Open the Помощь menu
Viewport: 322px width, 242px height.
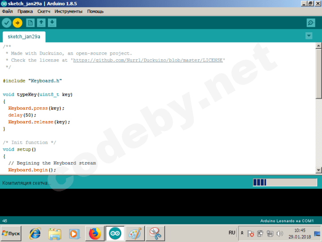pos(95,12)
